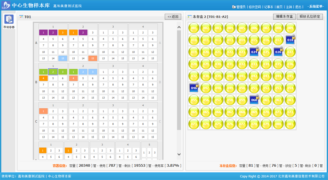Select locked tube position 046
This screenshot has height=180, width=328.
pyautogui.click(x=194, y=88)
